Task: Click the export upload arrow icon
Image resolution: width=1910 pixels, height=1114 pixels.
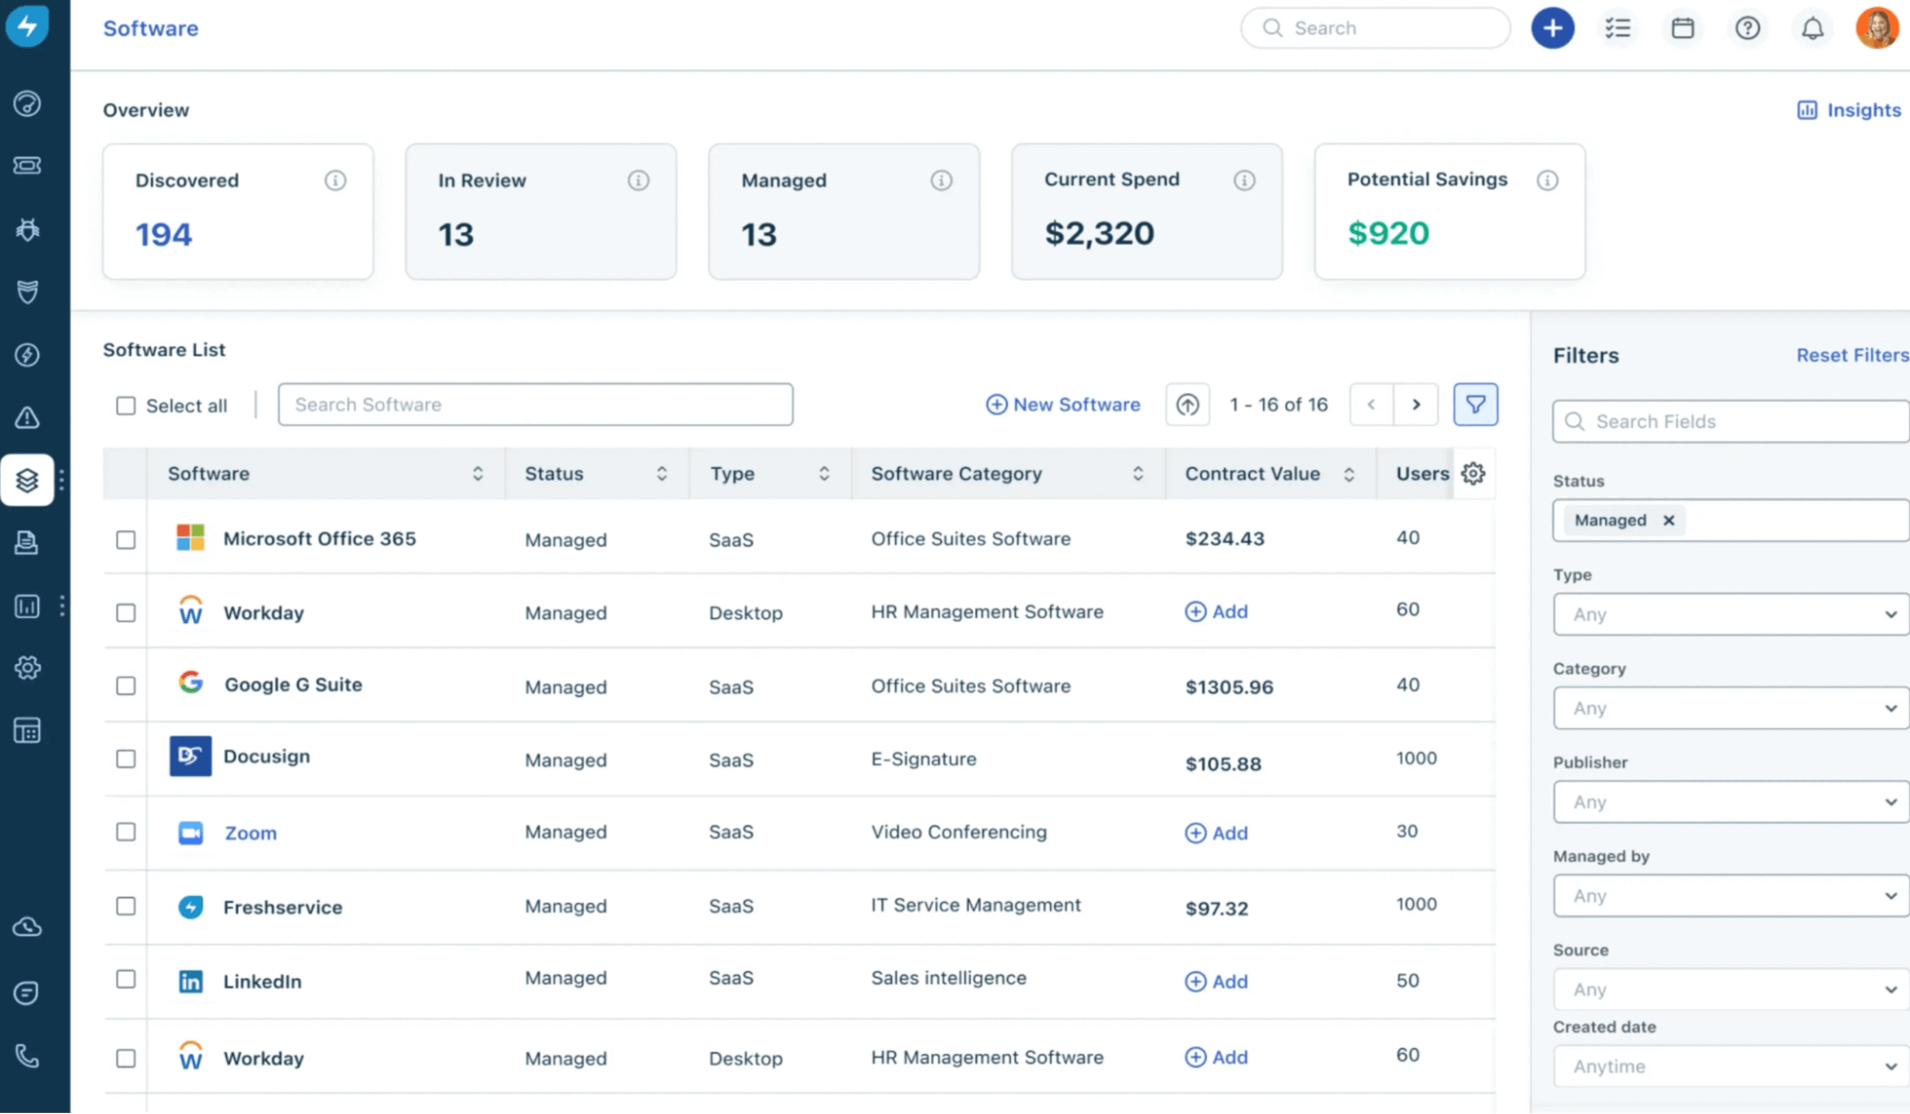Action: pos(1188,404)
